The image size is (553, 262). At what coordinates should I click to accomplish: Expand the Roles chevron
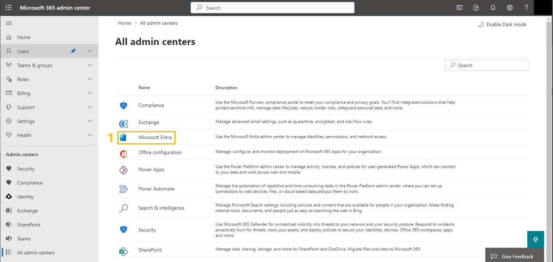90,79
